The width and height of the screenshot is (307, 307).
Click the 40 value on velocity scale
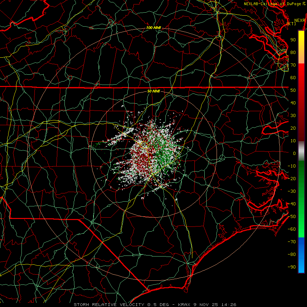tap(293, 103)
